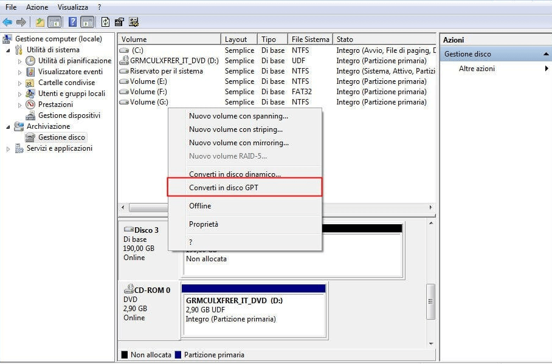
Task: Click the blue Help question mark icon
Action: point(72,22)
